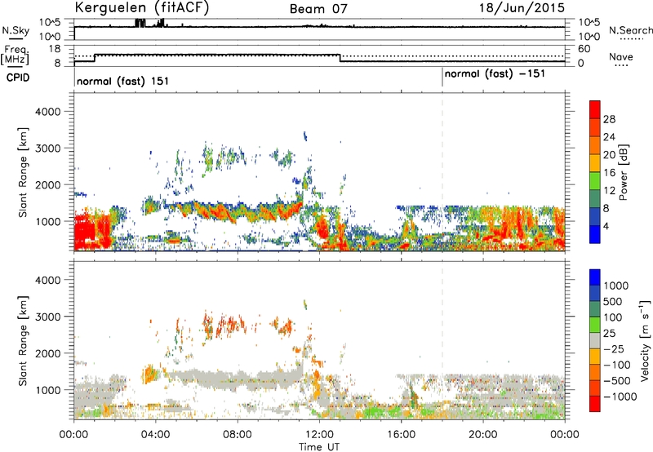Click the '12:00' time tick label
653x452 pixels.
click(319, 435)
